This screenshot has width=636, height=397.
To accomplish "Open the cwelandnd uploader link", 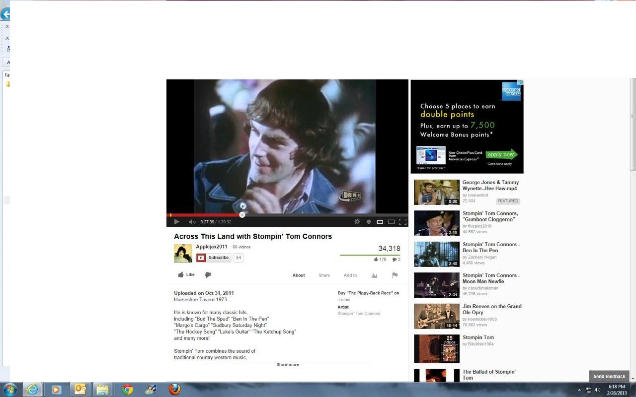I will pos(478,195).
